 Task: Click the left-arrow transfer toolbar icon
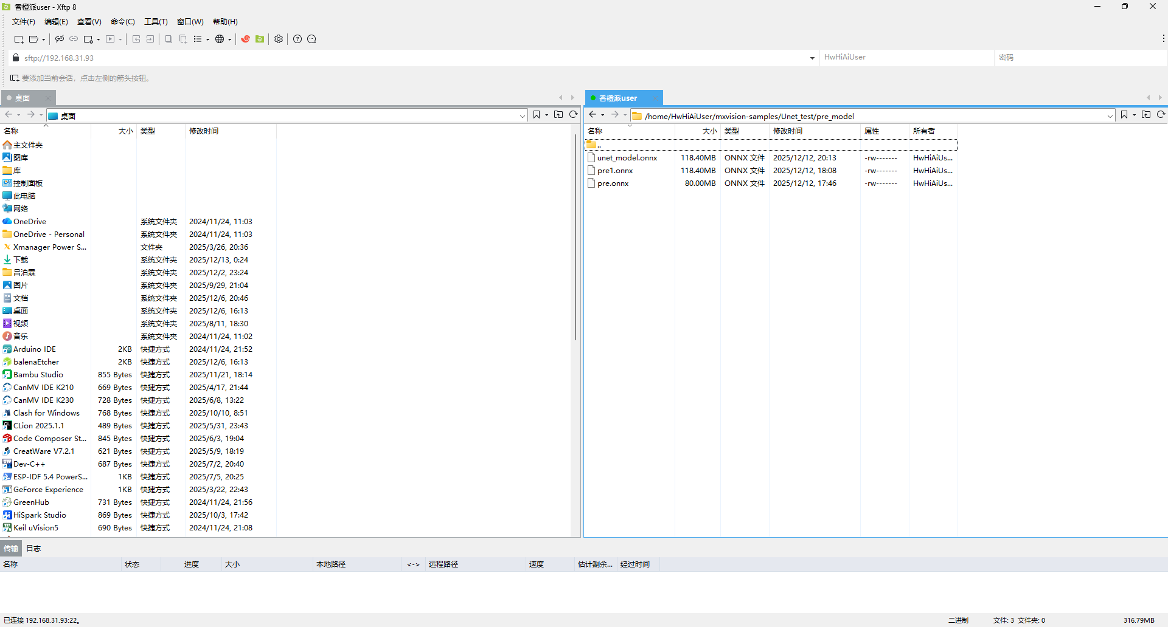pos(136,39)
